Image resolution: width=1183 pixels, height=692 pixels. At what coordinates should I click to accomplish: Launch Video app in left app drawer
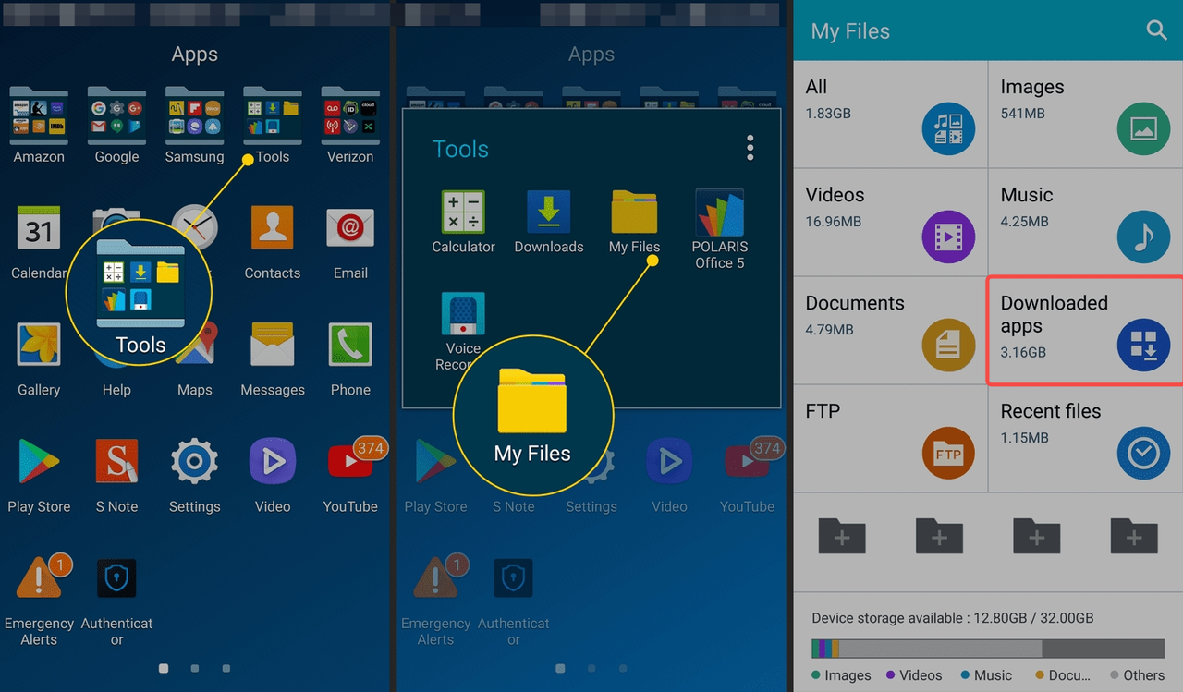[273, 475]
